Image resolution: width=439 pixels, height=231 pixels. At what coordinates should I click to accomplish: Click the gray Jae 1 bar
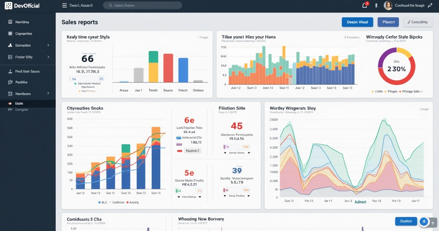[139, 75]
